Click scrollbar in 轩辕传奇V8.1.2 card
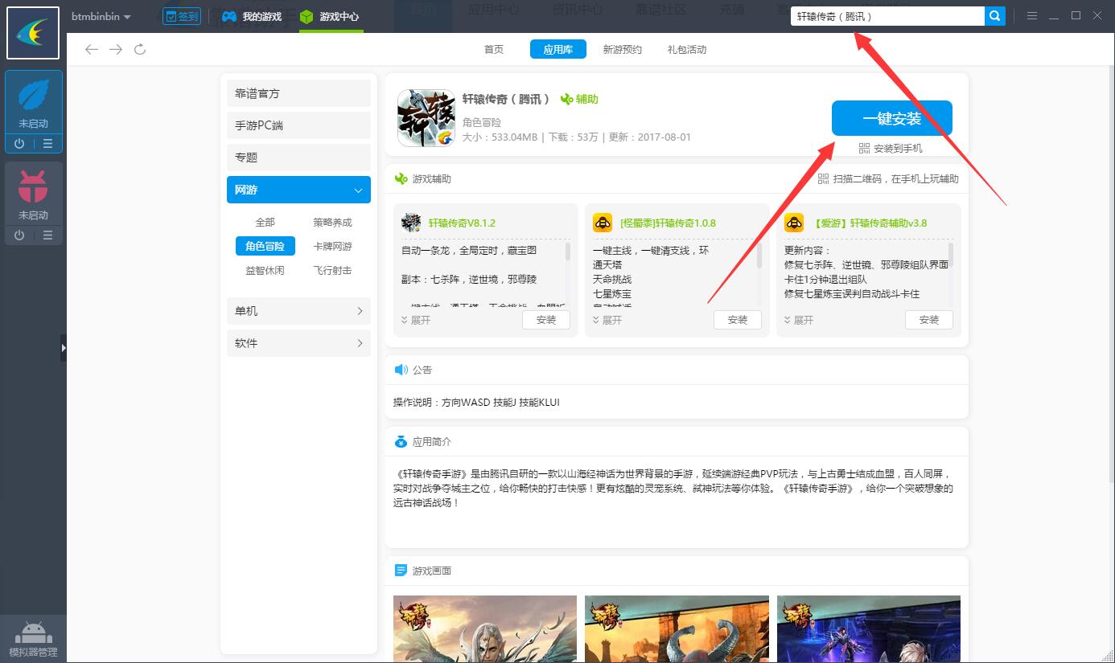This screenshot has height=663, width=1115. 568,252
